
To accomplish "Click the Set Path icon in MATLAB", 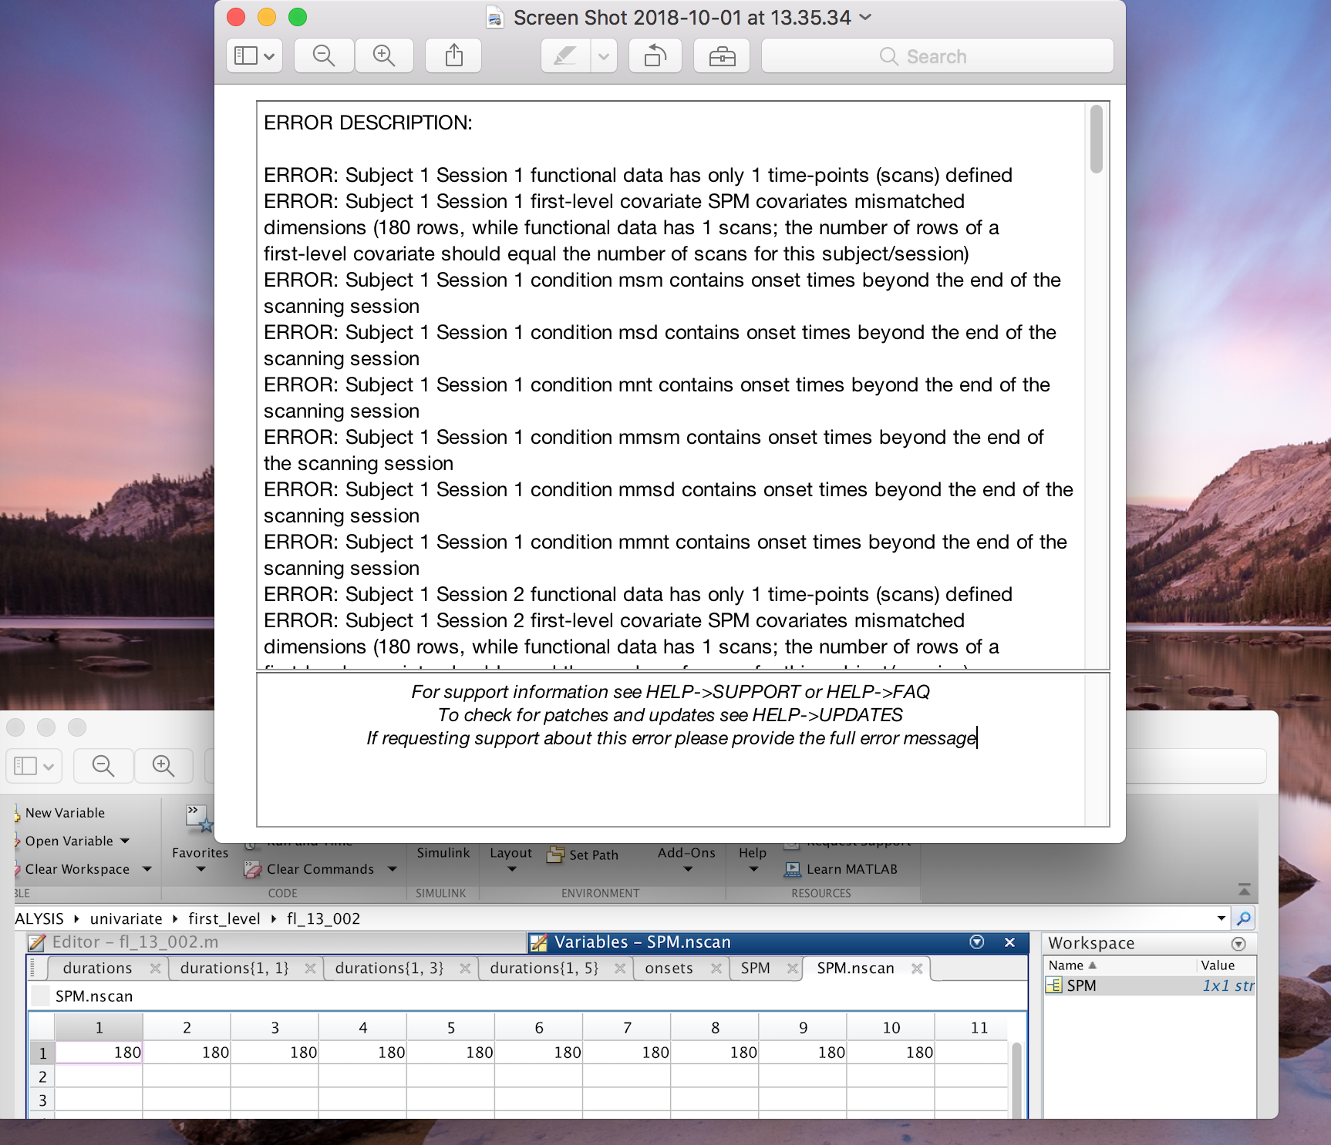I will tap(555, 855).
